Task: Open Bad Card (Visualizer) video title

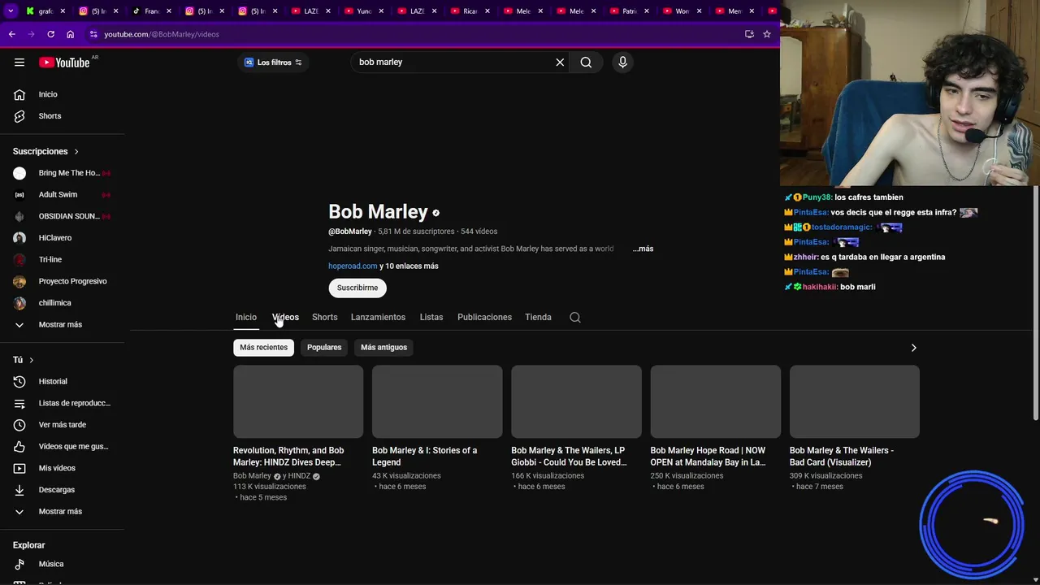Action: click(842, 457)
